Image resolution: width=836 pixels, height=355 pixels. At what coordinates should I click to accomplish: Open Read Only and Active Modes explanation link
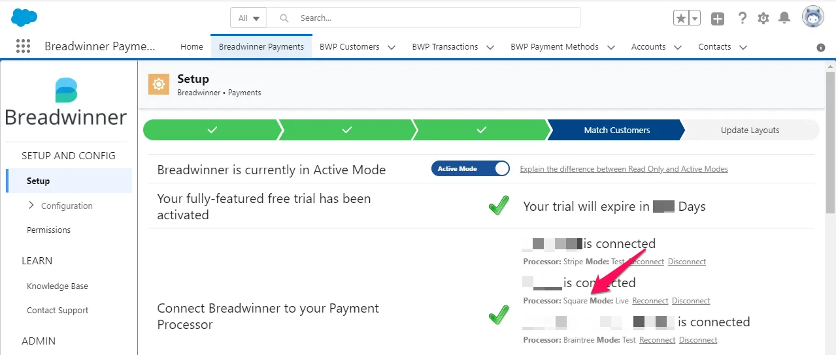coord(624,169)
